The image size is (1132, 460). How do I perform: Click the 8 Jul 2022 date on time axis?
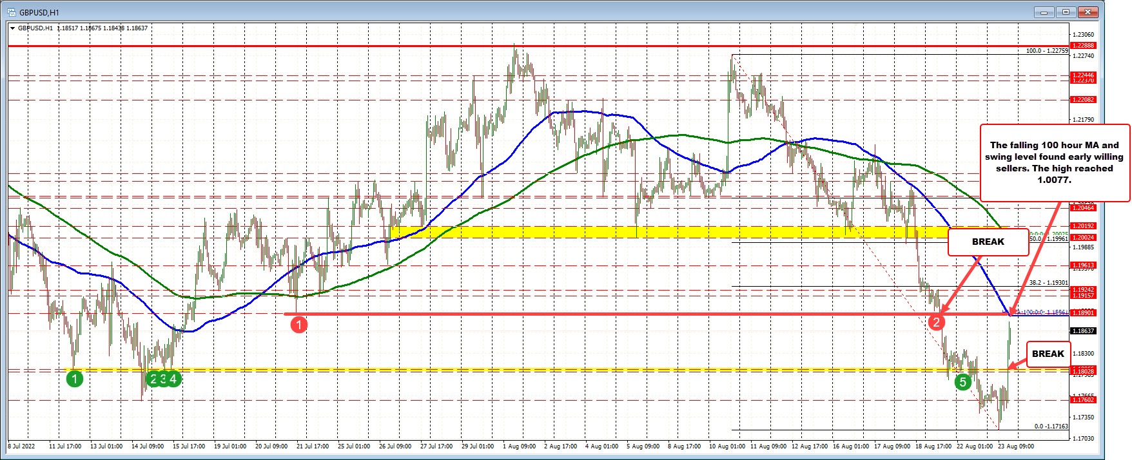click(21, 446)
